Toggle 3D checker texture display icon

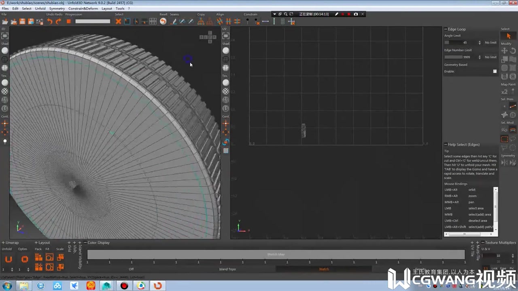(5, 91)
